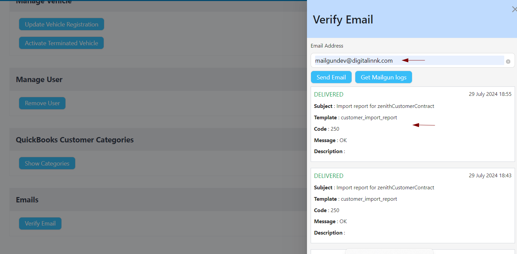Select Activate Terminated Vehicle button

(x=61, y=43)
